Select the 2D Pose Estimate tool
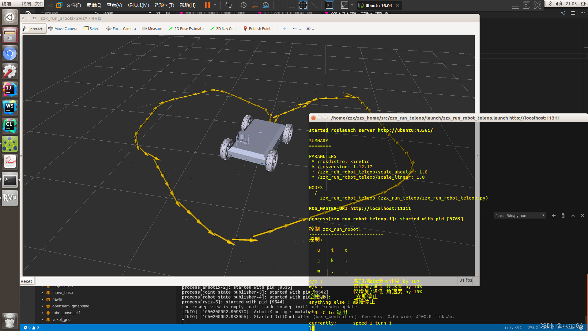This screenshot has height=331, width=588. (186, 29)
